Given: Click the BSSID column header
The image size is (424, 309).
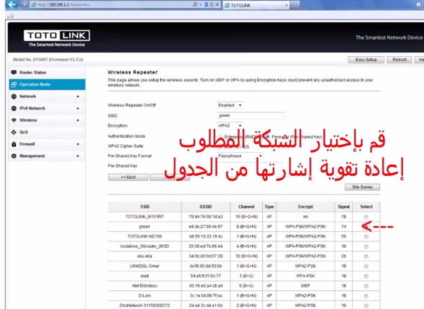Looking at the screenshot, I should coord(205,207).
